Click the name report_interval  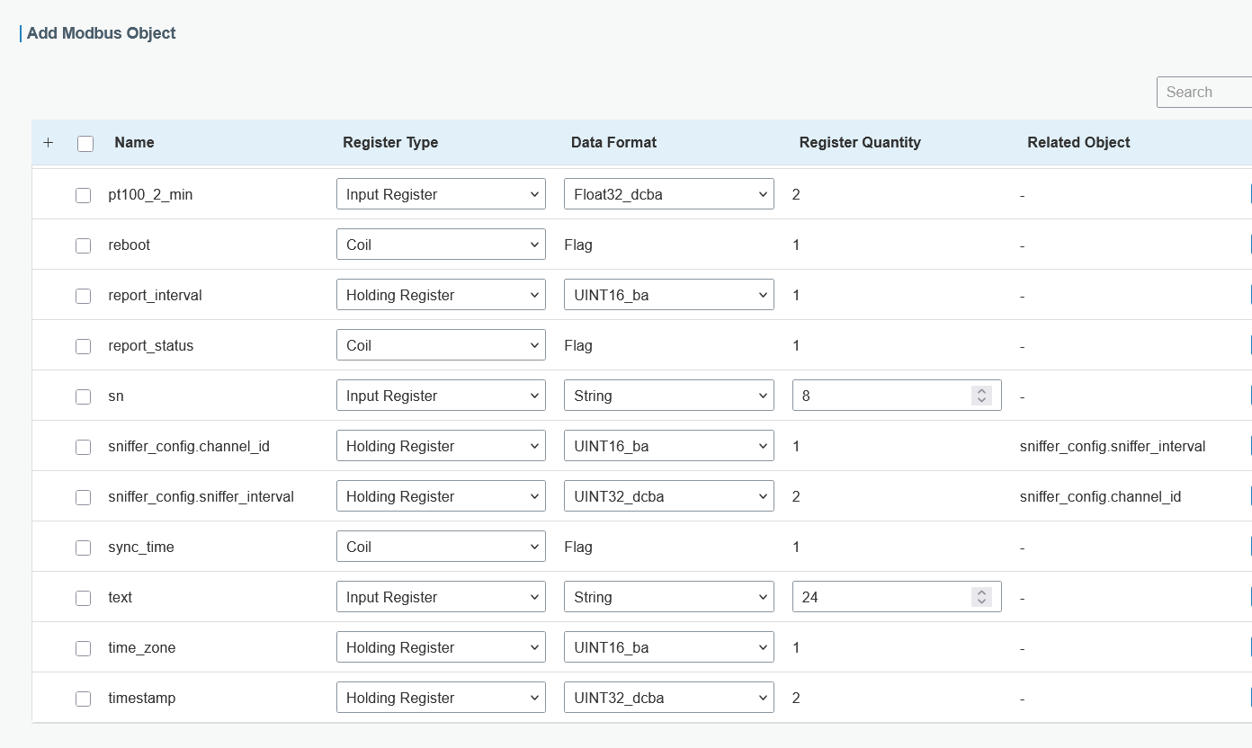pos(155,296)
